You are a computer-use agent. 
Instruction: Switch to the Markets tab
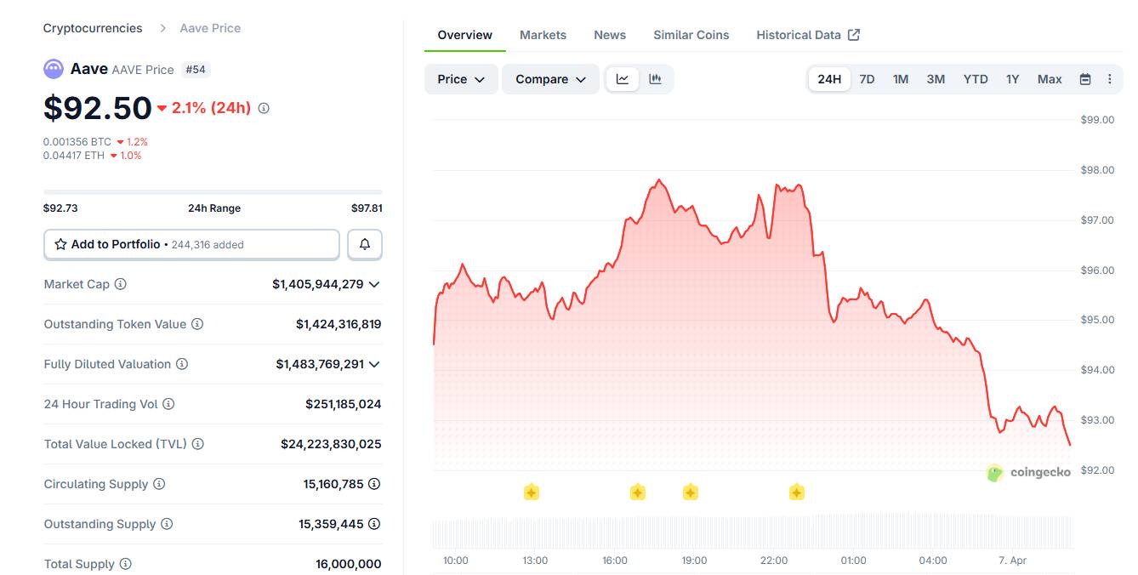coord(543,35)
